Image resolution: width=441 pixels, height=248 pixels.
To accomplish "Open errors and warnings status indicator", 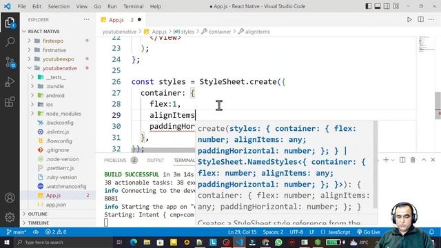I will (56, 232).
